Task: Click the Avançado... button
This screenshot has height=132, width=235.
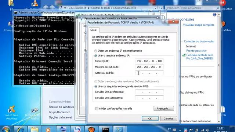Action: (164, 109)
